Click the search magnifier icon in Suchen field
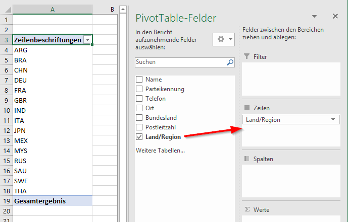The width and height of the screenshot is (348, 222). click(230, 62)
